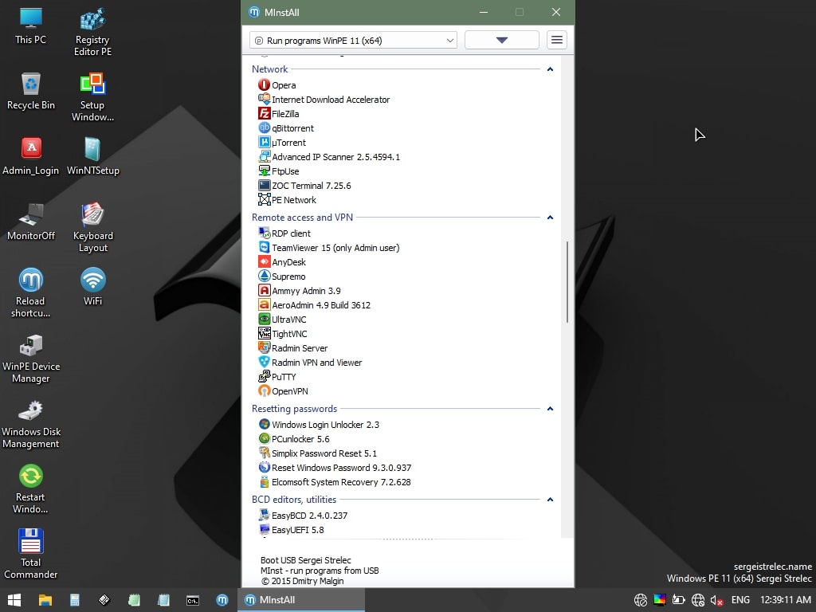Collapse the Resetting passwords group
816x612 pixels.
[x=550, y=409]
